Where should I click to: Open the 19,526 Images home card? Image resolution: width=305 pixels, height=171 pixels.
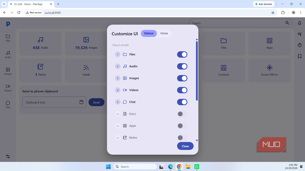coord(86,44)
